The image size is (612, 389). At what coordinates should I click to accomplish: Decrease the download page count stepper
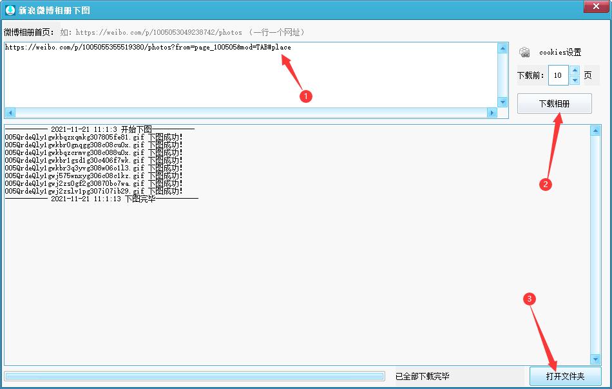(575, 80)
